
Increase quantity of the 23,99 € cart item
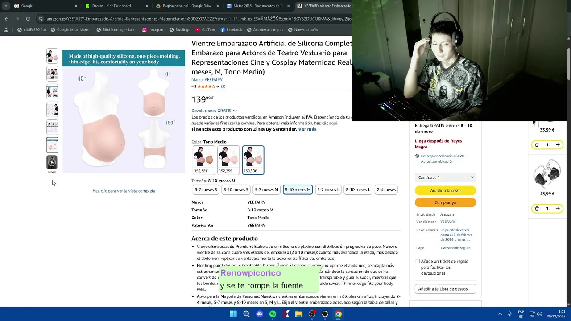pos(558,209)
